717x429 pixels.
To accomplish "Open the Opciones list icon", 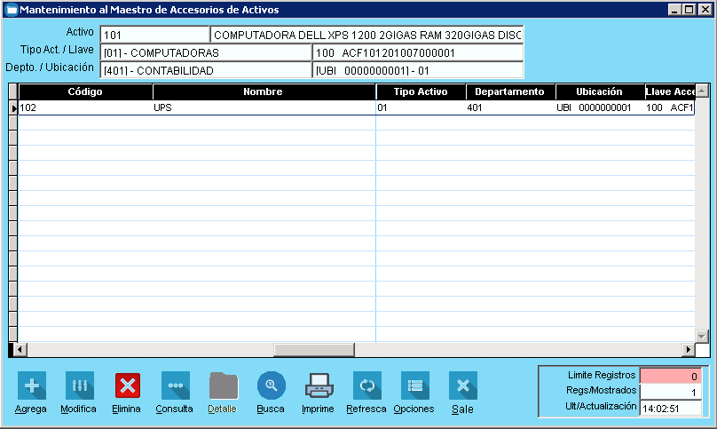I will (414, 385).
